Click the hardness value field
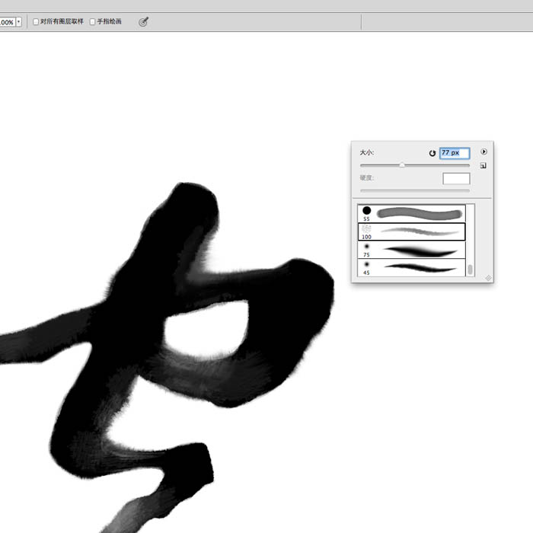 (456, 178)
